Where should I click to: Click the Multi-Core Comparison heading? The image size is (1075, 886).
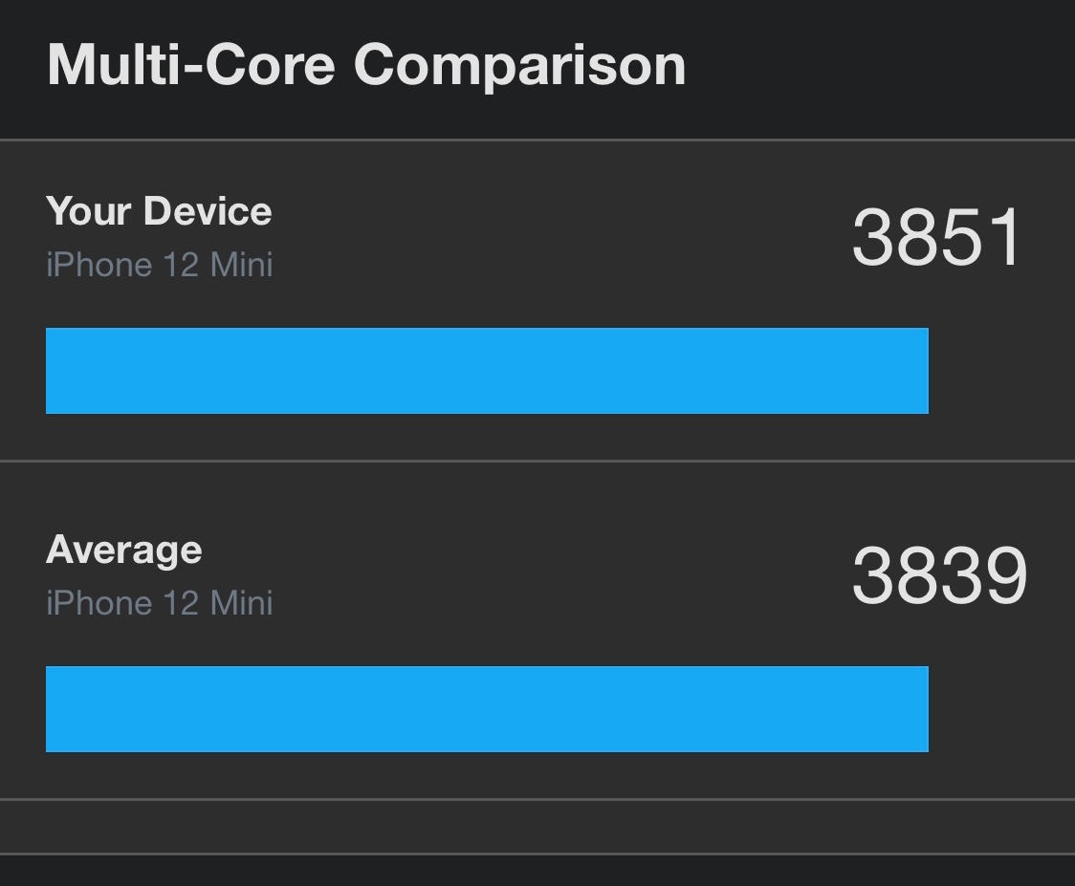[x=366, y=65]
